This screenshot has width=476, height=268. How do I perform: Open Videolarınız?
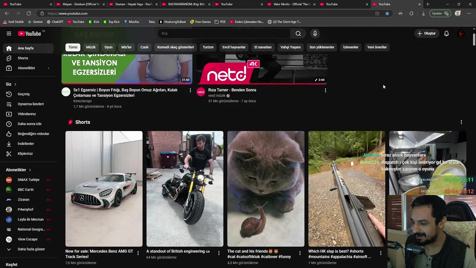pos(28,114)
